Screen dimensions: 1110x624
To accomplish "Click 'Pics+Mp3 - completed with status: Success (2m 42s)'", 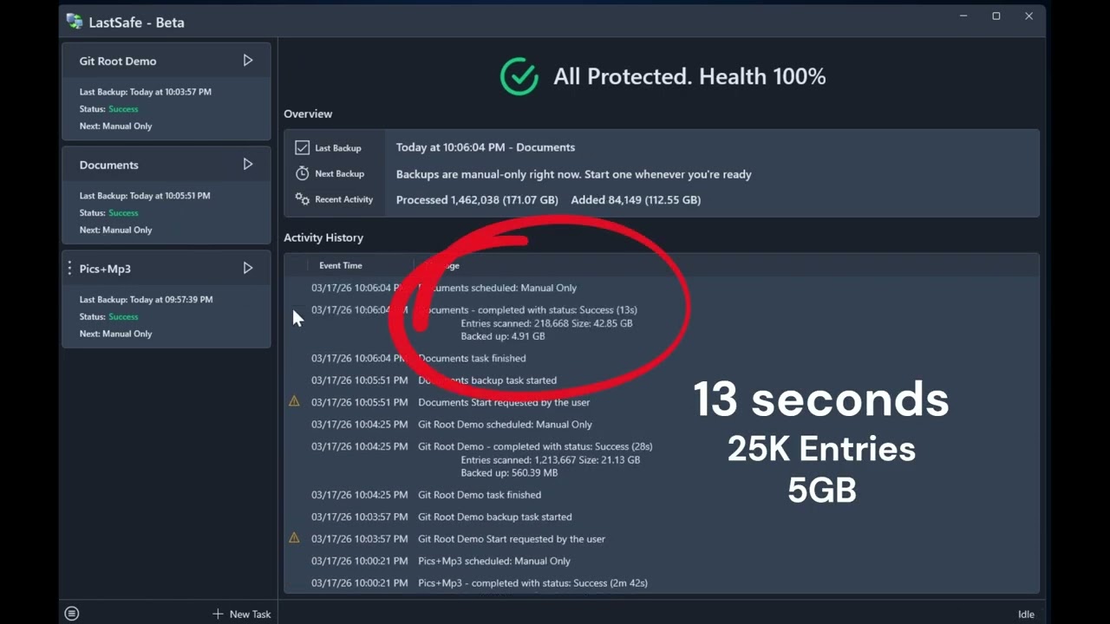I will tap(532, 583).
